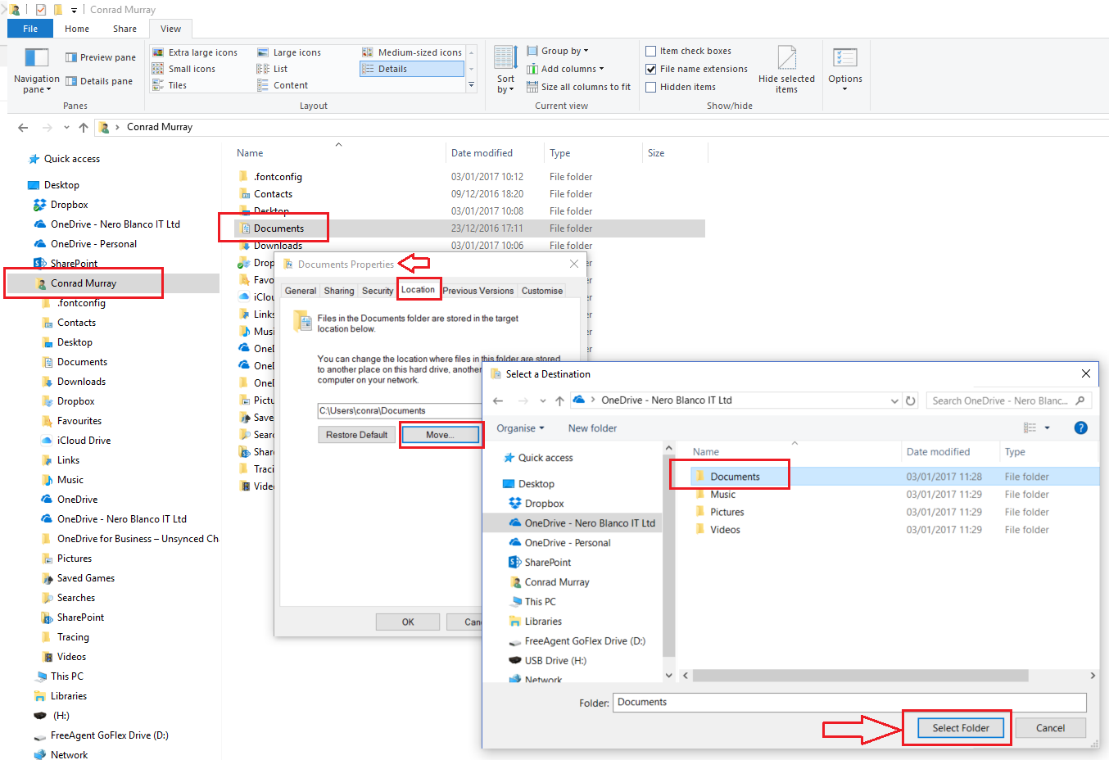
Task: Switch to the Share ribbon tab
Action: (x=125, y=29)
